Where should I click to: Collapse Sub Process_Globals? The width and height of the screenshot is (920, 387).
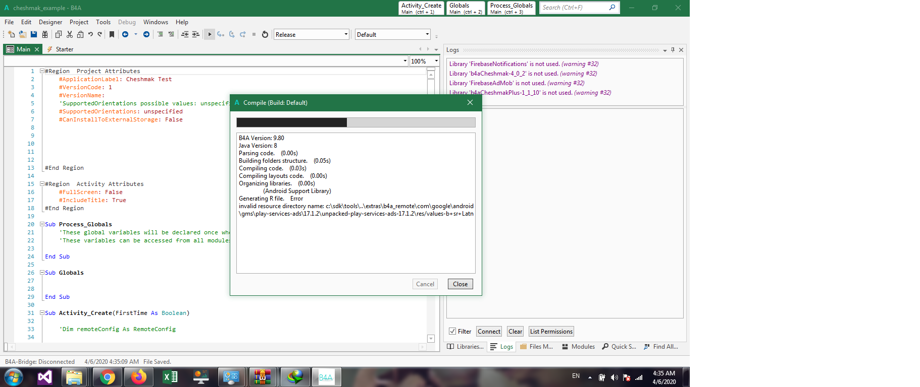(x=42, y=224)
